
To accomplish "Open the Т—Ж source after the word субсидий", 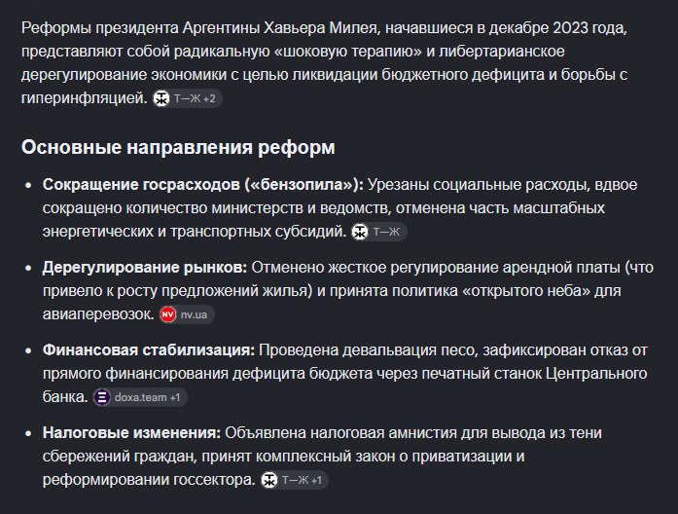I will [x=378, y=232].
